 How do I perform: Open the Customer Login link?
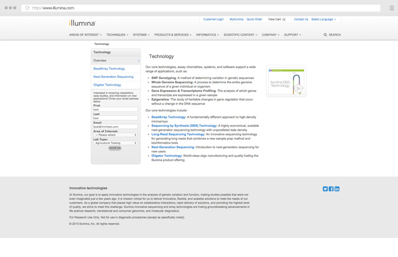tap(213, 19)
